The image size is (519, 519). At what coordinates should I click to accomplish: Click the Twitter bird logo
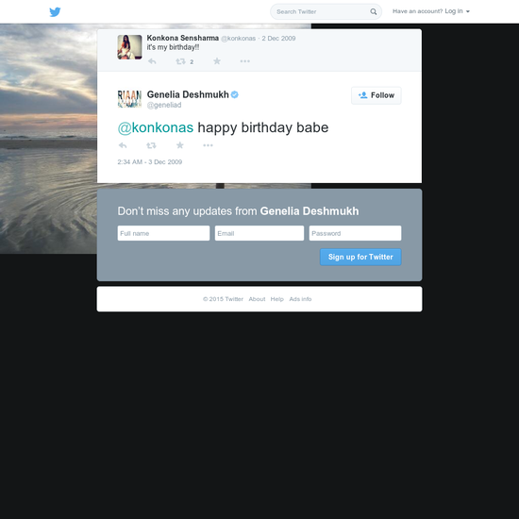(55, 12)
